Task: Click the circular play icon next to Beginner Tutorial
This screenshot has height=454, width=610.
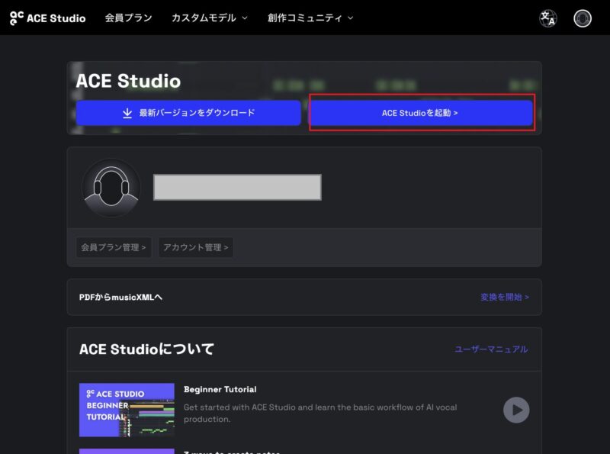Action: 515,410
